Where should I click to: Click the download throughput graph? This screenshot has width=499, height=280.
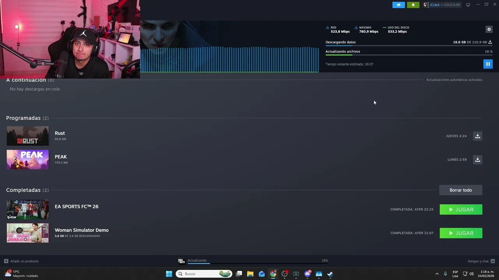[x=229, y=59]
